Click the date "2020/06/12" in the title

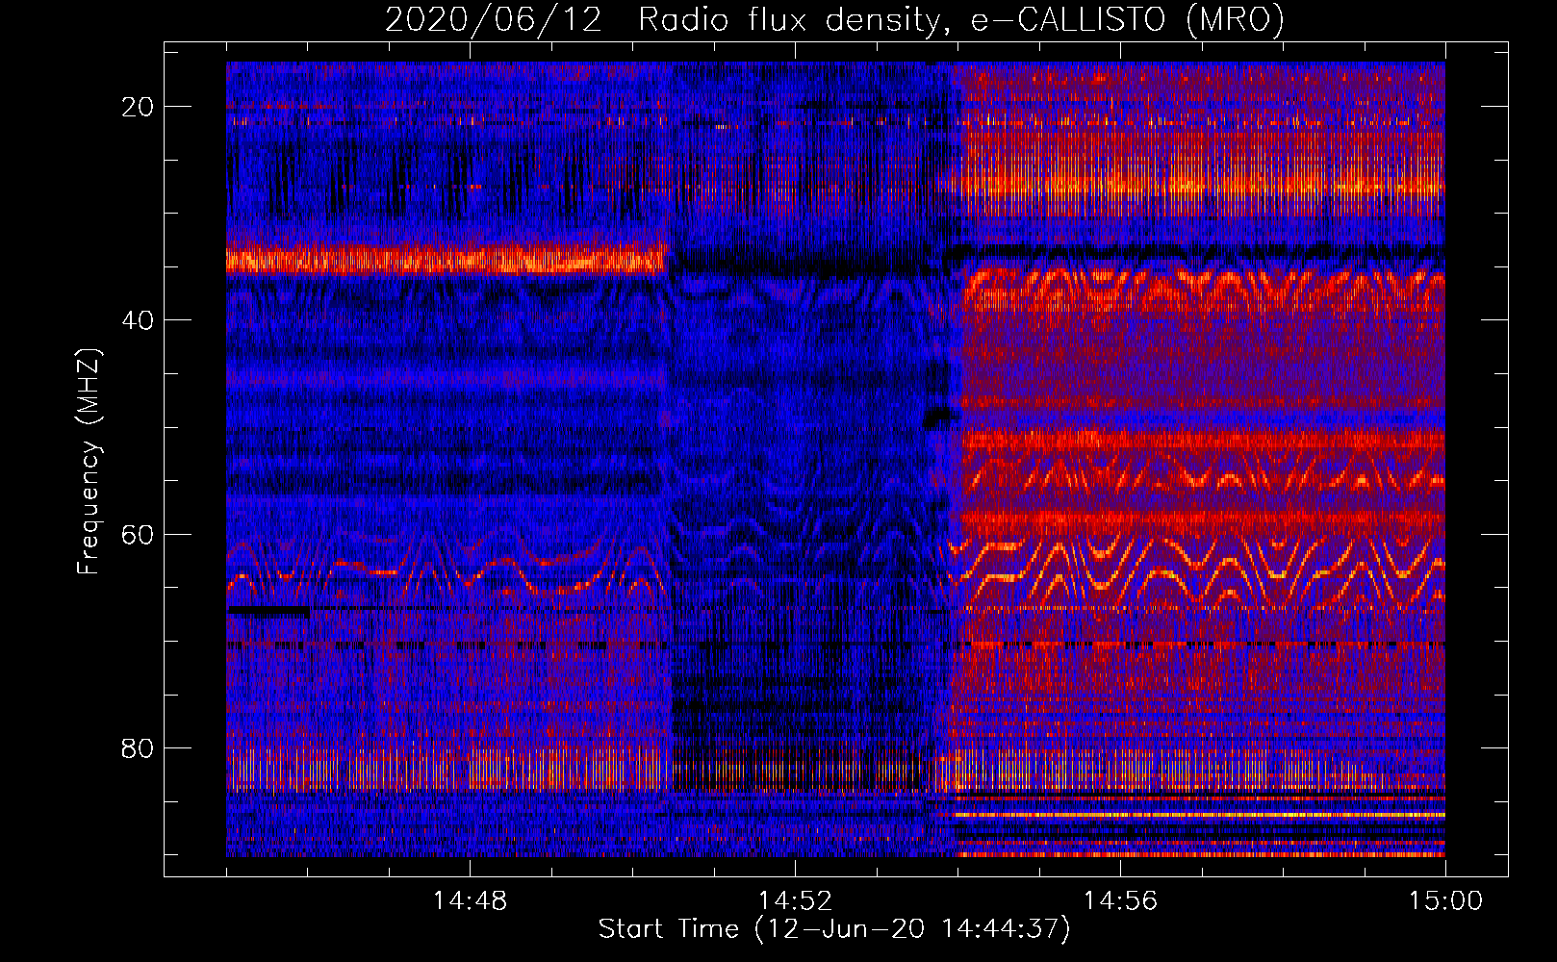pyautogui.click(x=494, y=20)
